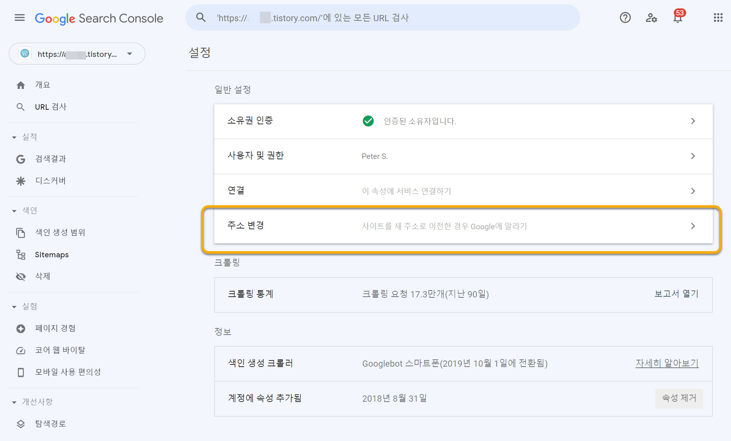731x441 pixels.
Task: Collapse the 실험 sidebar section
Action: (14, 307)
